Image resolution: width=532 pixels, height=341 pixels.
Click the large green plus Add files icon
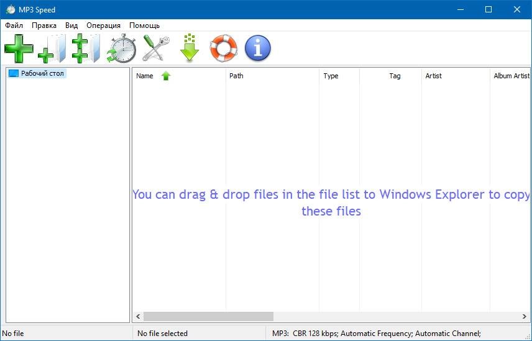19,48
